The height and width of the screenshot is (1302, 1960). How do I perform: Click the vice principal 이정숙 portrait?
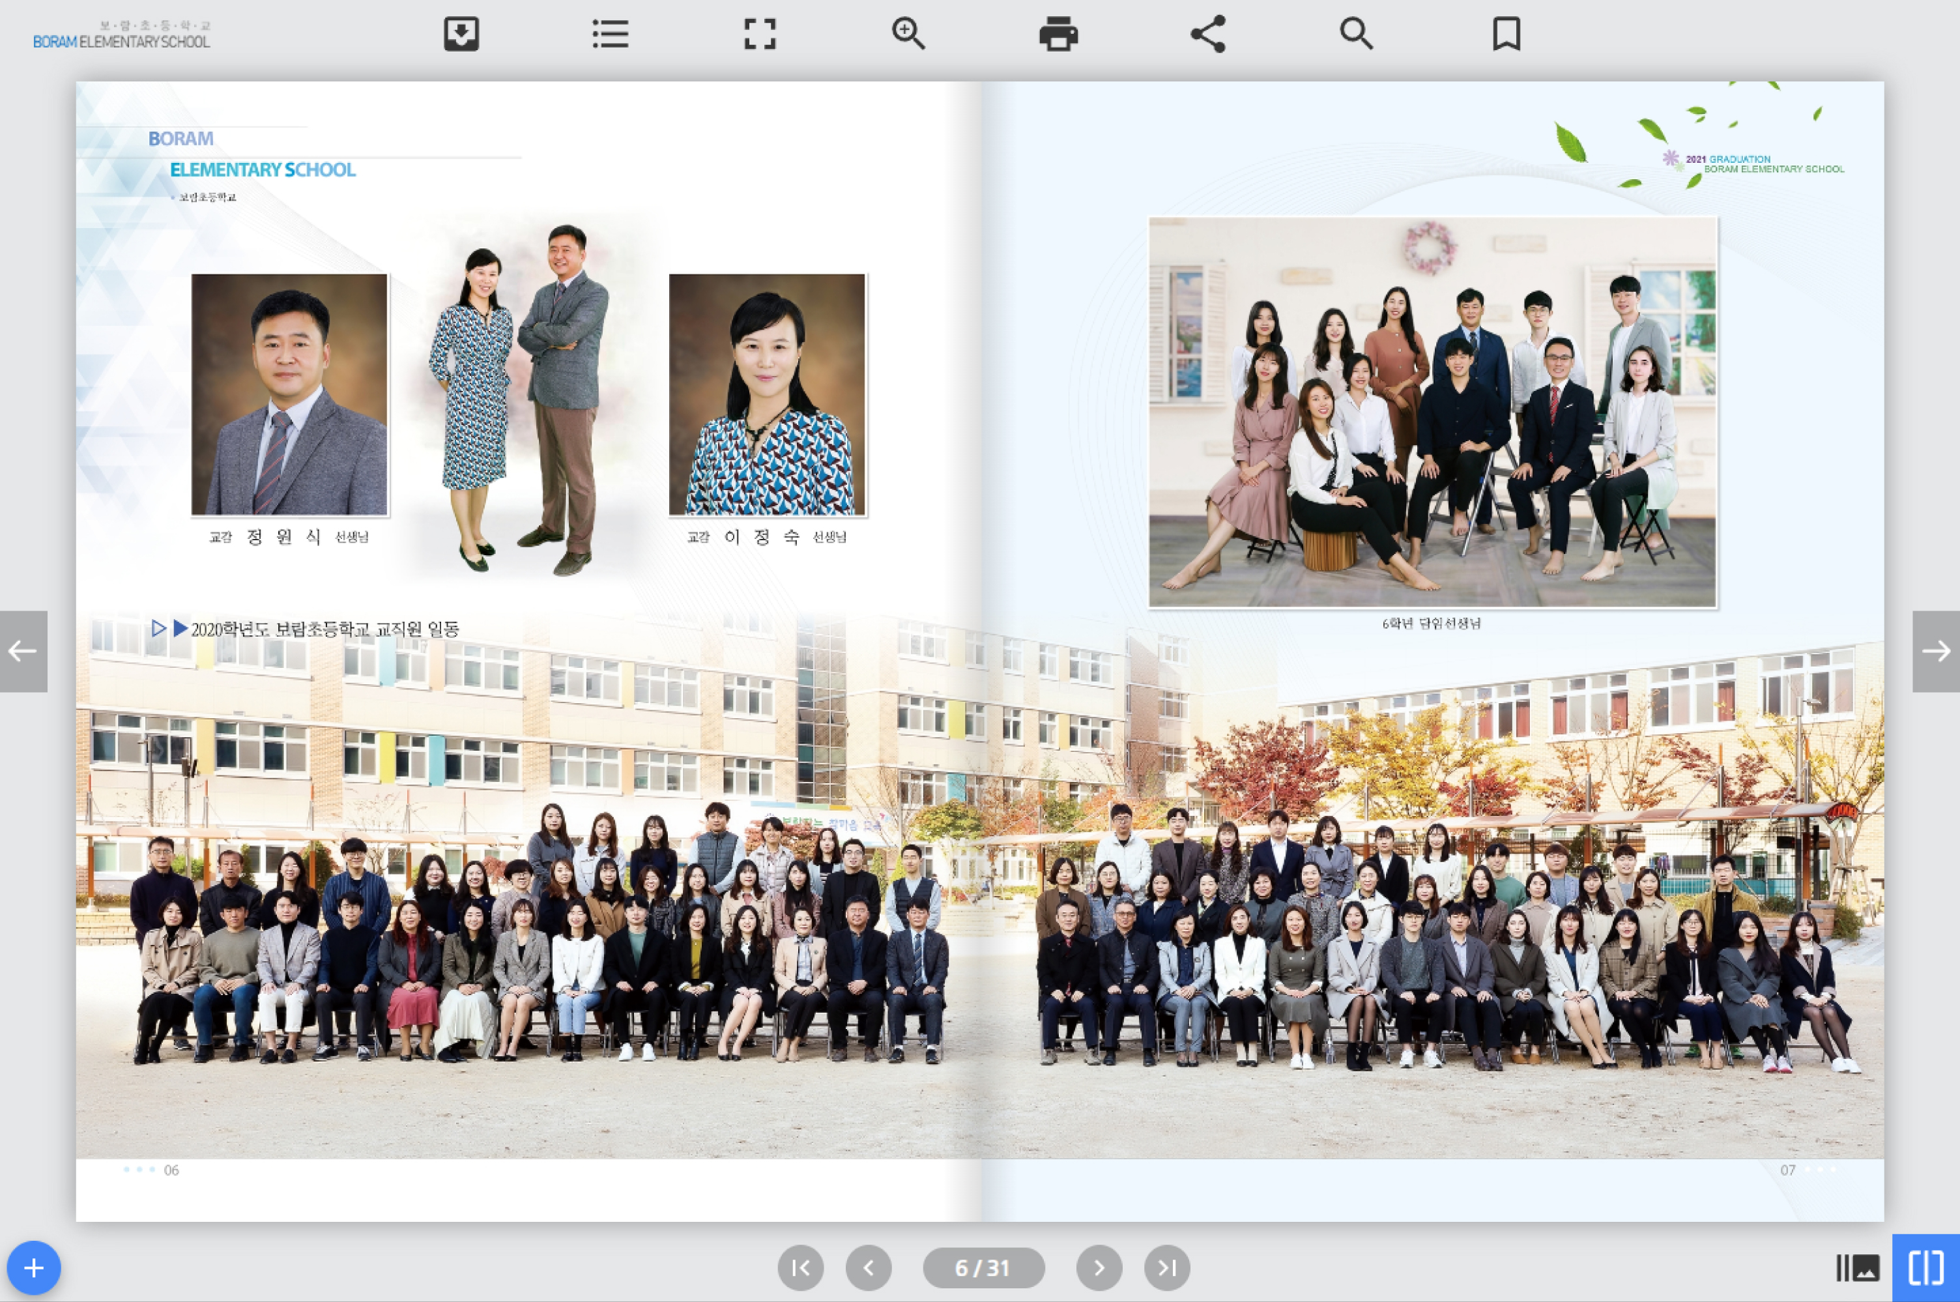[x=767, y=394]
